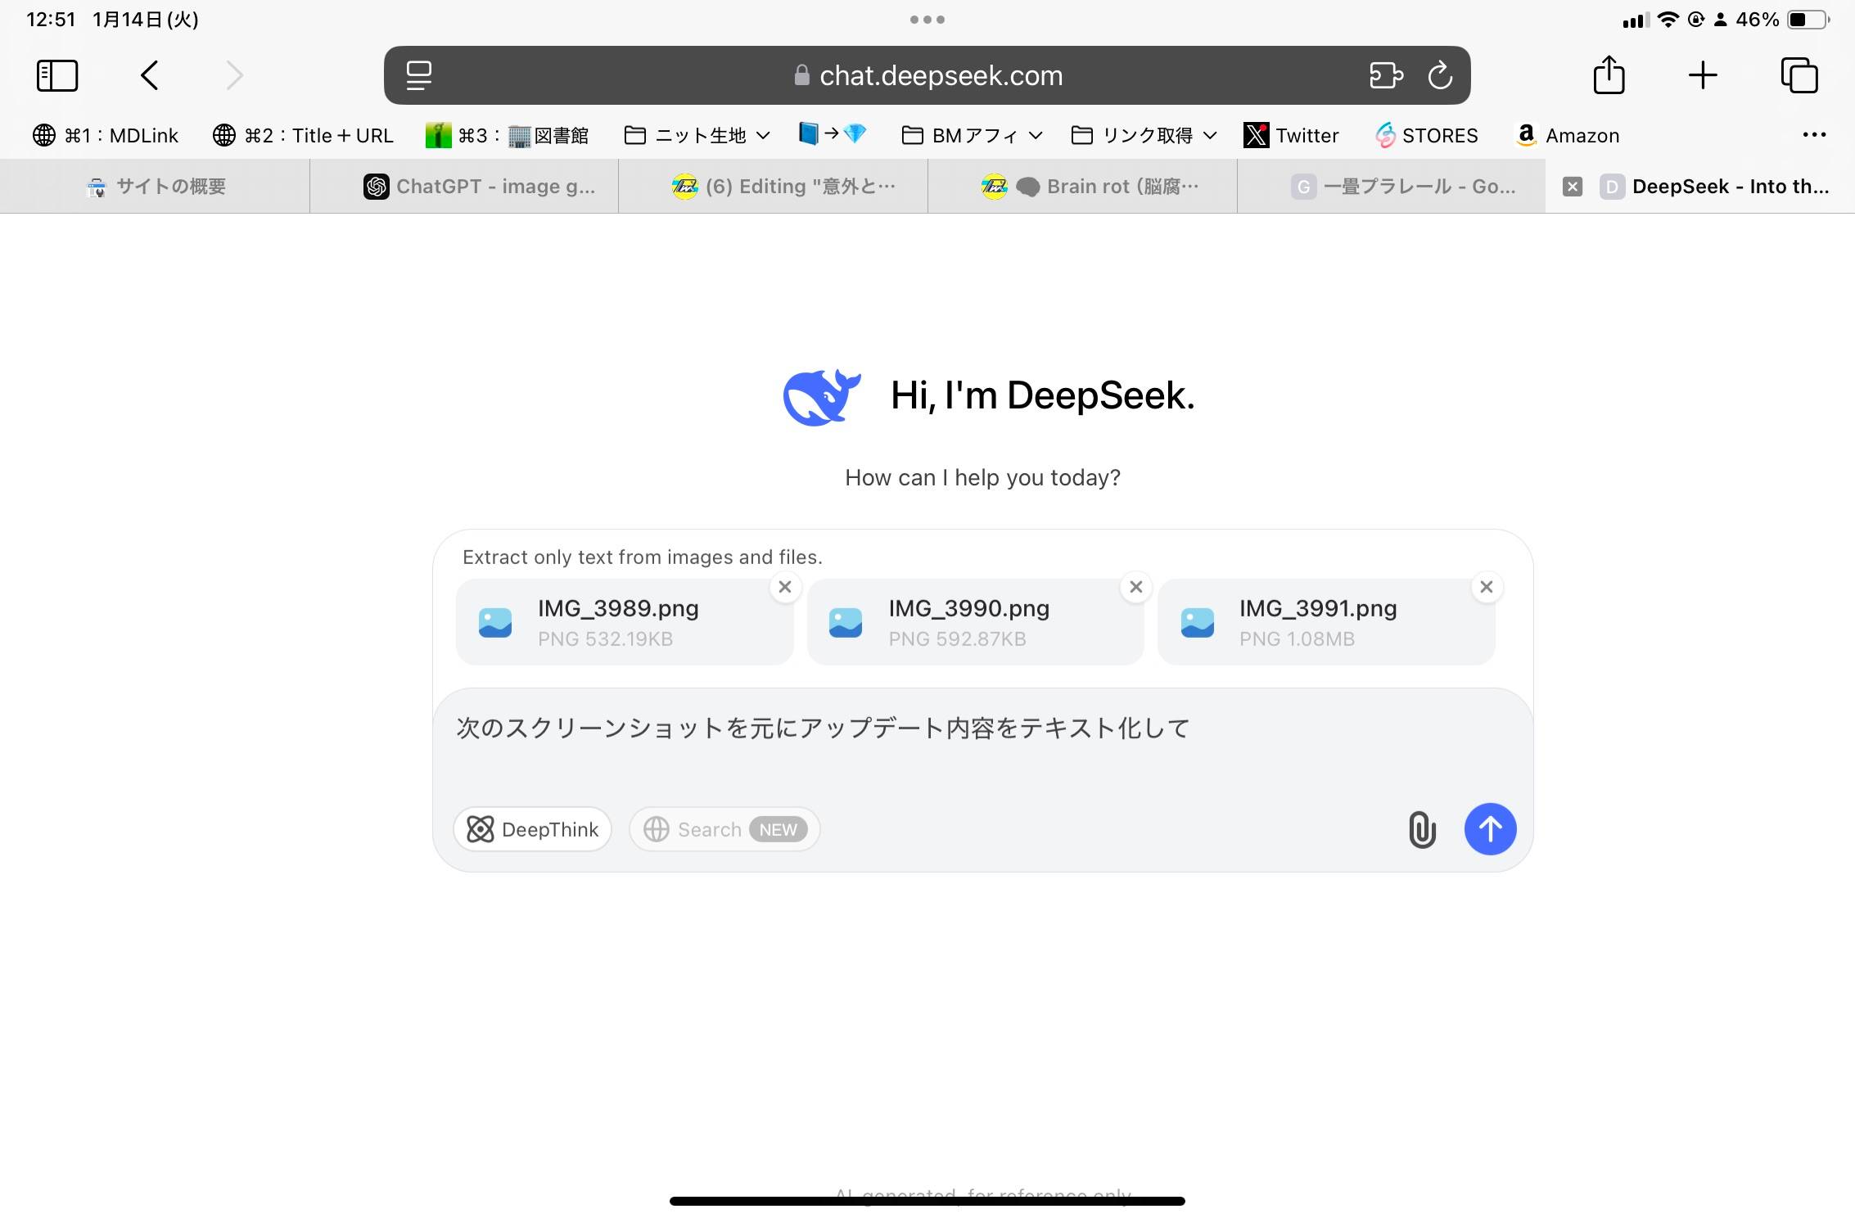Show the Safari sidebar
The image size is (1855, 1218).
(x=57, y=75)
